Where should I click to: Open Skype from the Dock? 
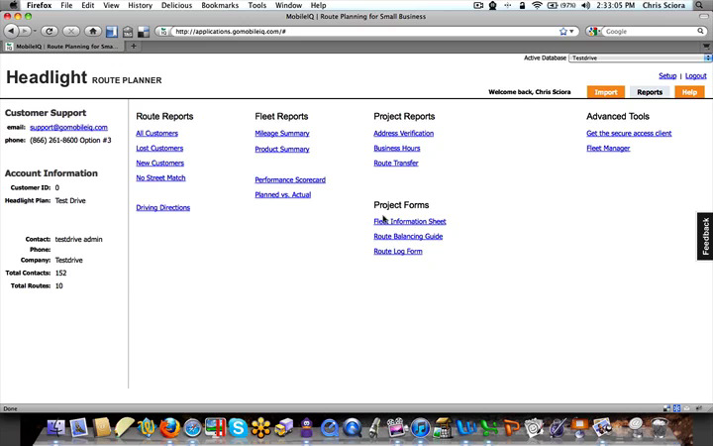[238, 428]
